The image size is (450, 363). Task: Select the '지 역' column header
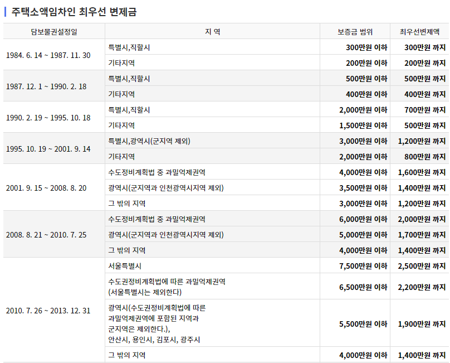point(212,32)
